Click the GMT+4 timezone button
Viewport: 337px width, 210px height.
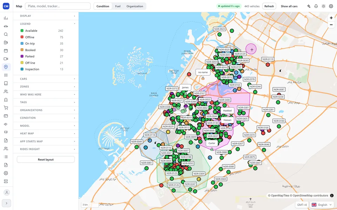coord(302,205)
